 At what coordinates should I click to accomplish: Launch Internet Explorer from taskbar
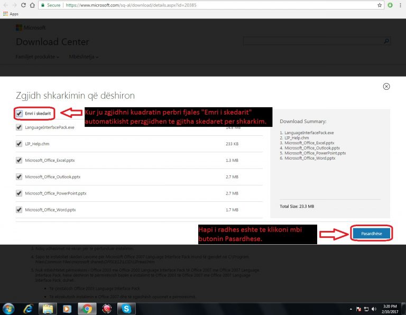point(28,309)
